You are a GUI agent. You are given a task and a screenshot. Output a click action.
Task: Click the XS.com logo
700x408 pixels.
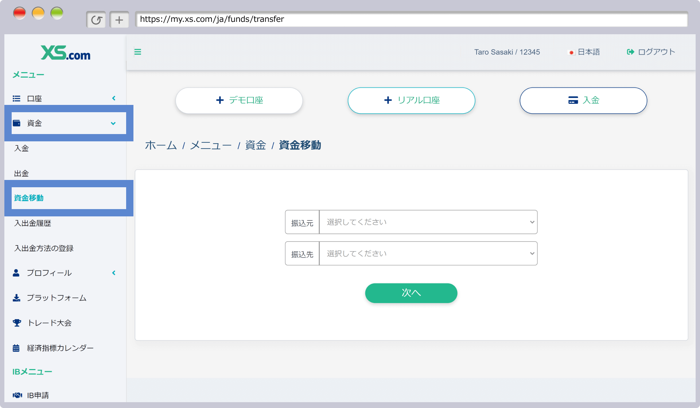click(66, 53)
